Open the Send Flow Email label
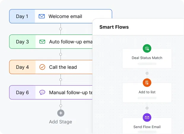Image resolution: width=184 pixels, height=134 pixels. click(147, 127)
